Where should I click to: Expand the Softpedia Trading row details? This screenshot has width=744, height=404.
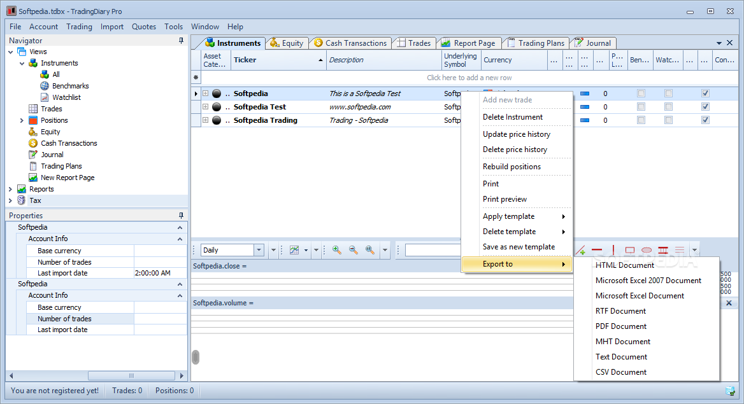click(x=206, y=120)
